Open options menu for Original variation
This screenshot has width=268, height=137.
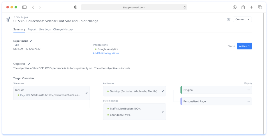tap(248, 90)
